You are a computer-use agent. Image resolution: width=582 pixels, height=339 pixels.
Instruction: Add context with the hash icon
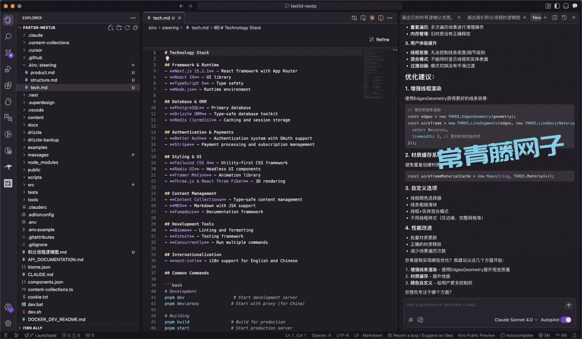coord(411,320)
